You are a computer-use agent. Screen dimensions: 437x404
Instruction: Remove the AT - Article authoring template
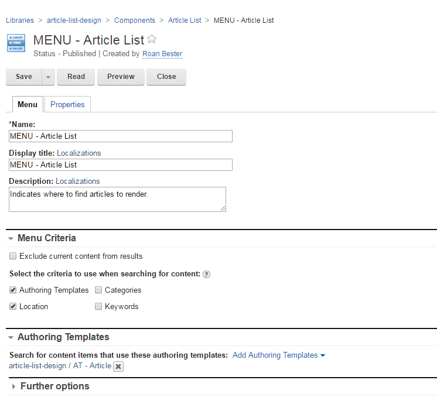coord(118,367)
